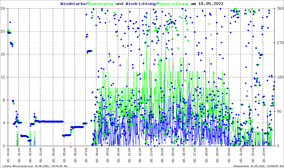284x168 pixels.
Task: Click the wind speed axis value 12
Action: [3, 77]
